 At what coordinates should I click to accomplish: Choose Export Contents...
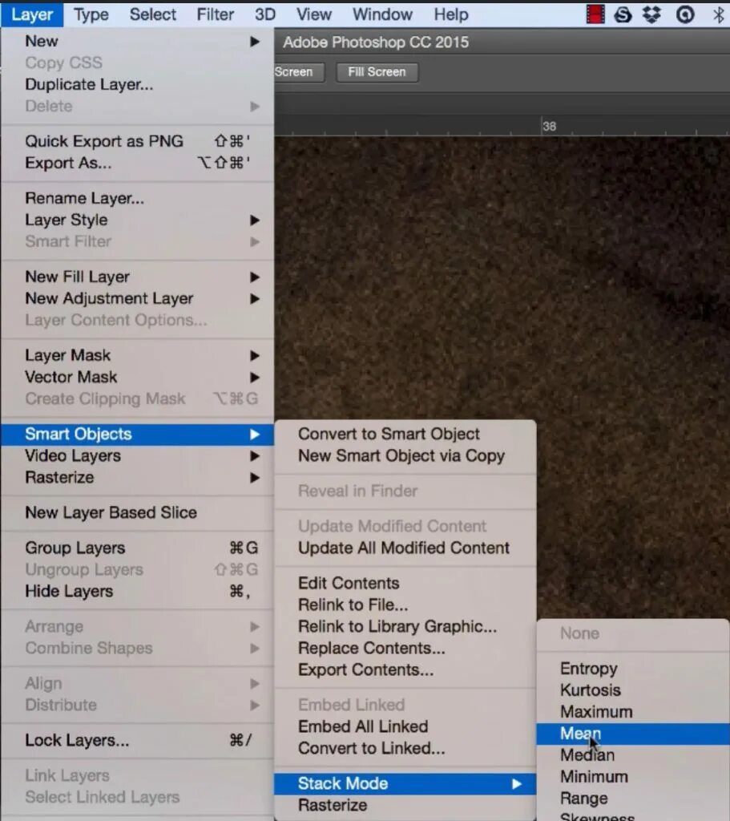coord(405,669)
